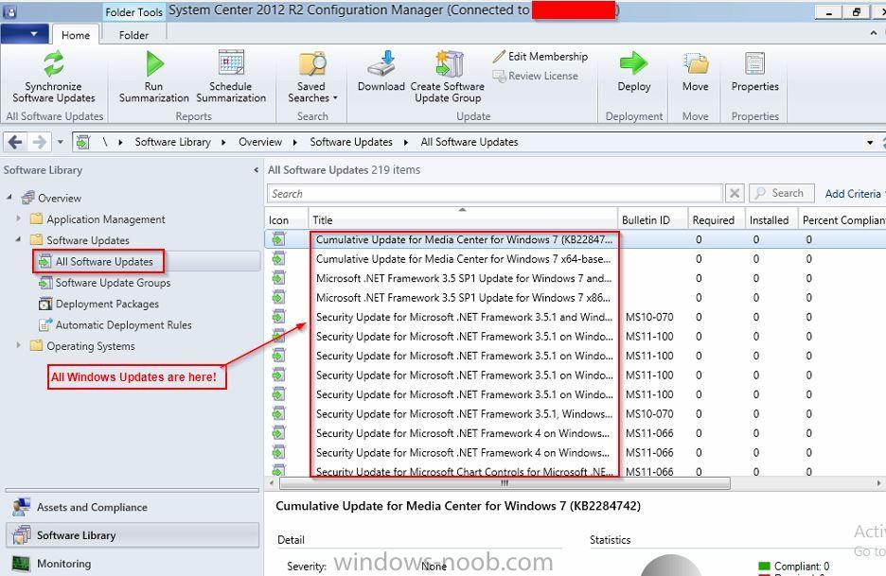The width and height of the screenshot is (886, 576).
Task: Click Software Updates in the breadcrumb
Action: tap(351, 142)
